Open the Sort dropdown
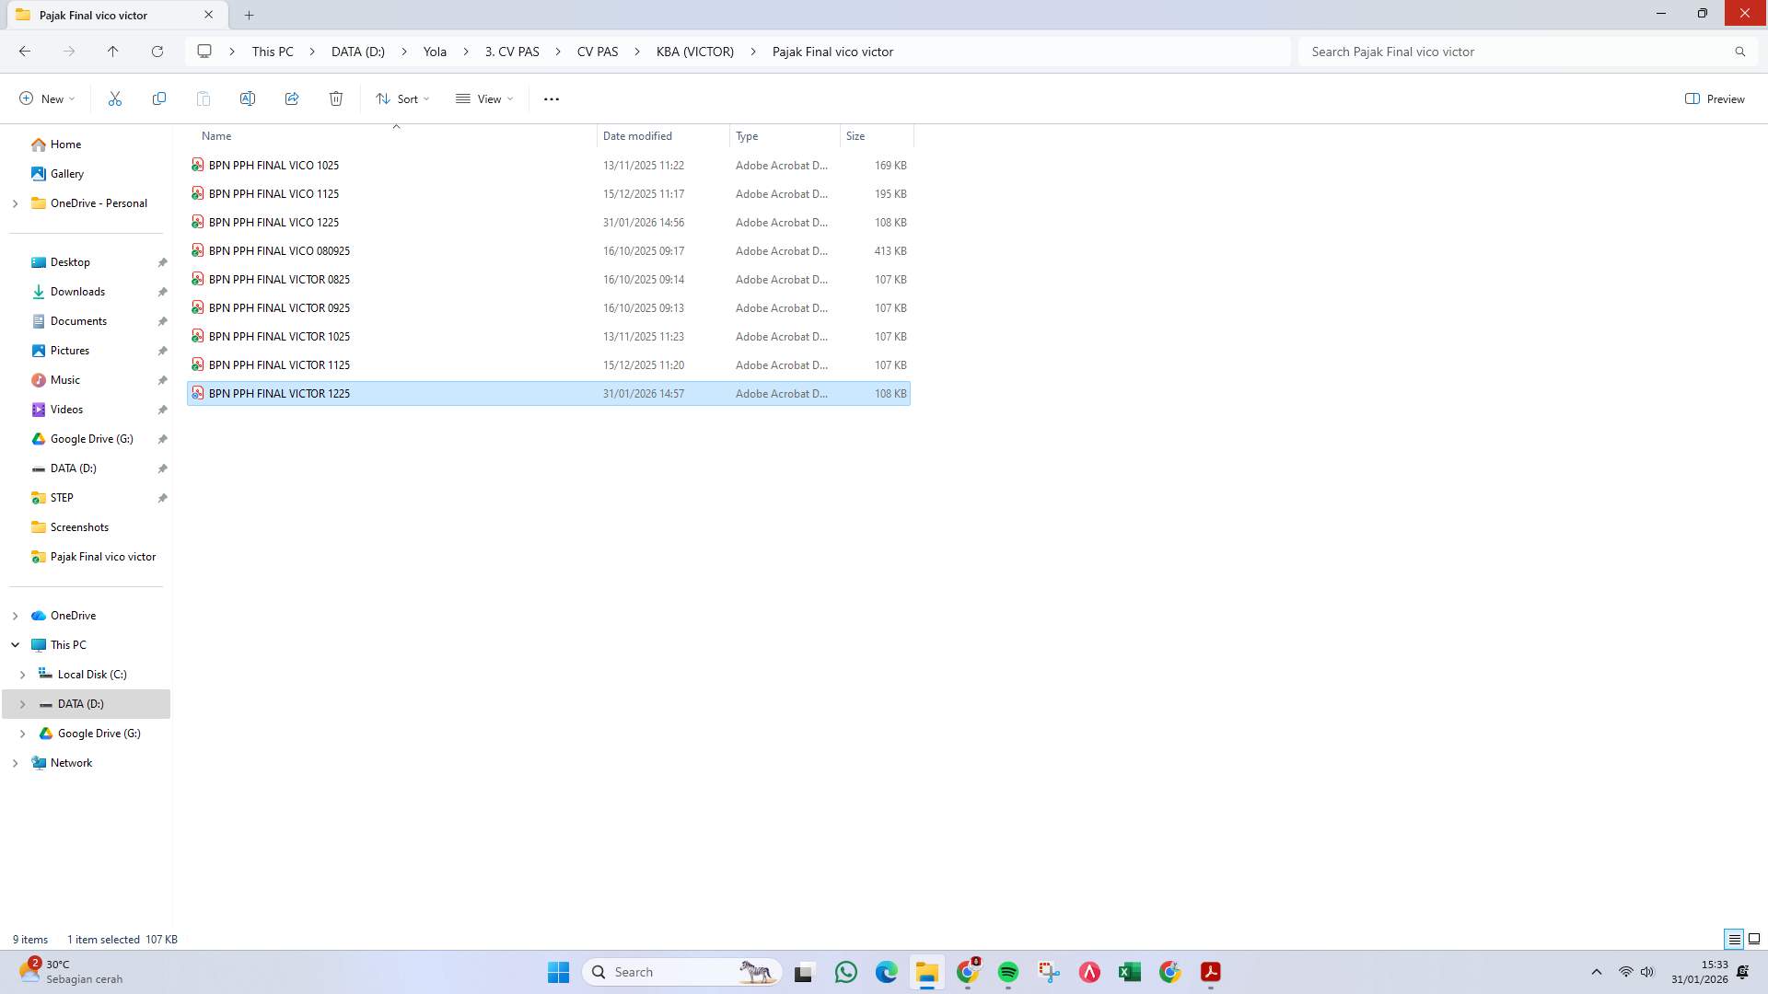 click(x=402, y=98)
